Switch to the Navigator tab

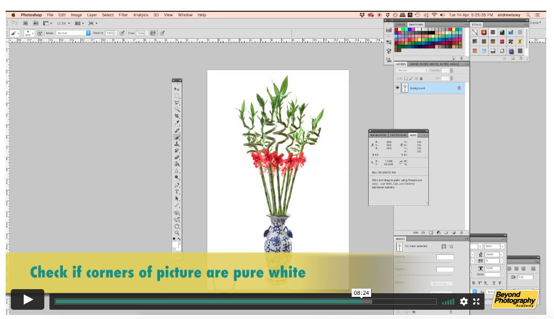[x=378, y=135]
